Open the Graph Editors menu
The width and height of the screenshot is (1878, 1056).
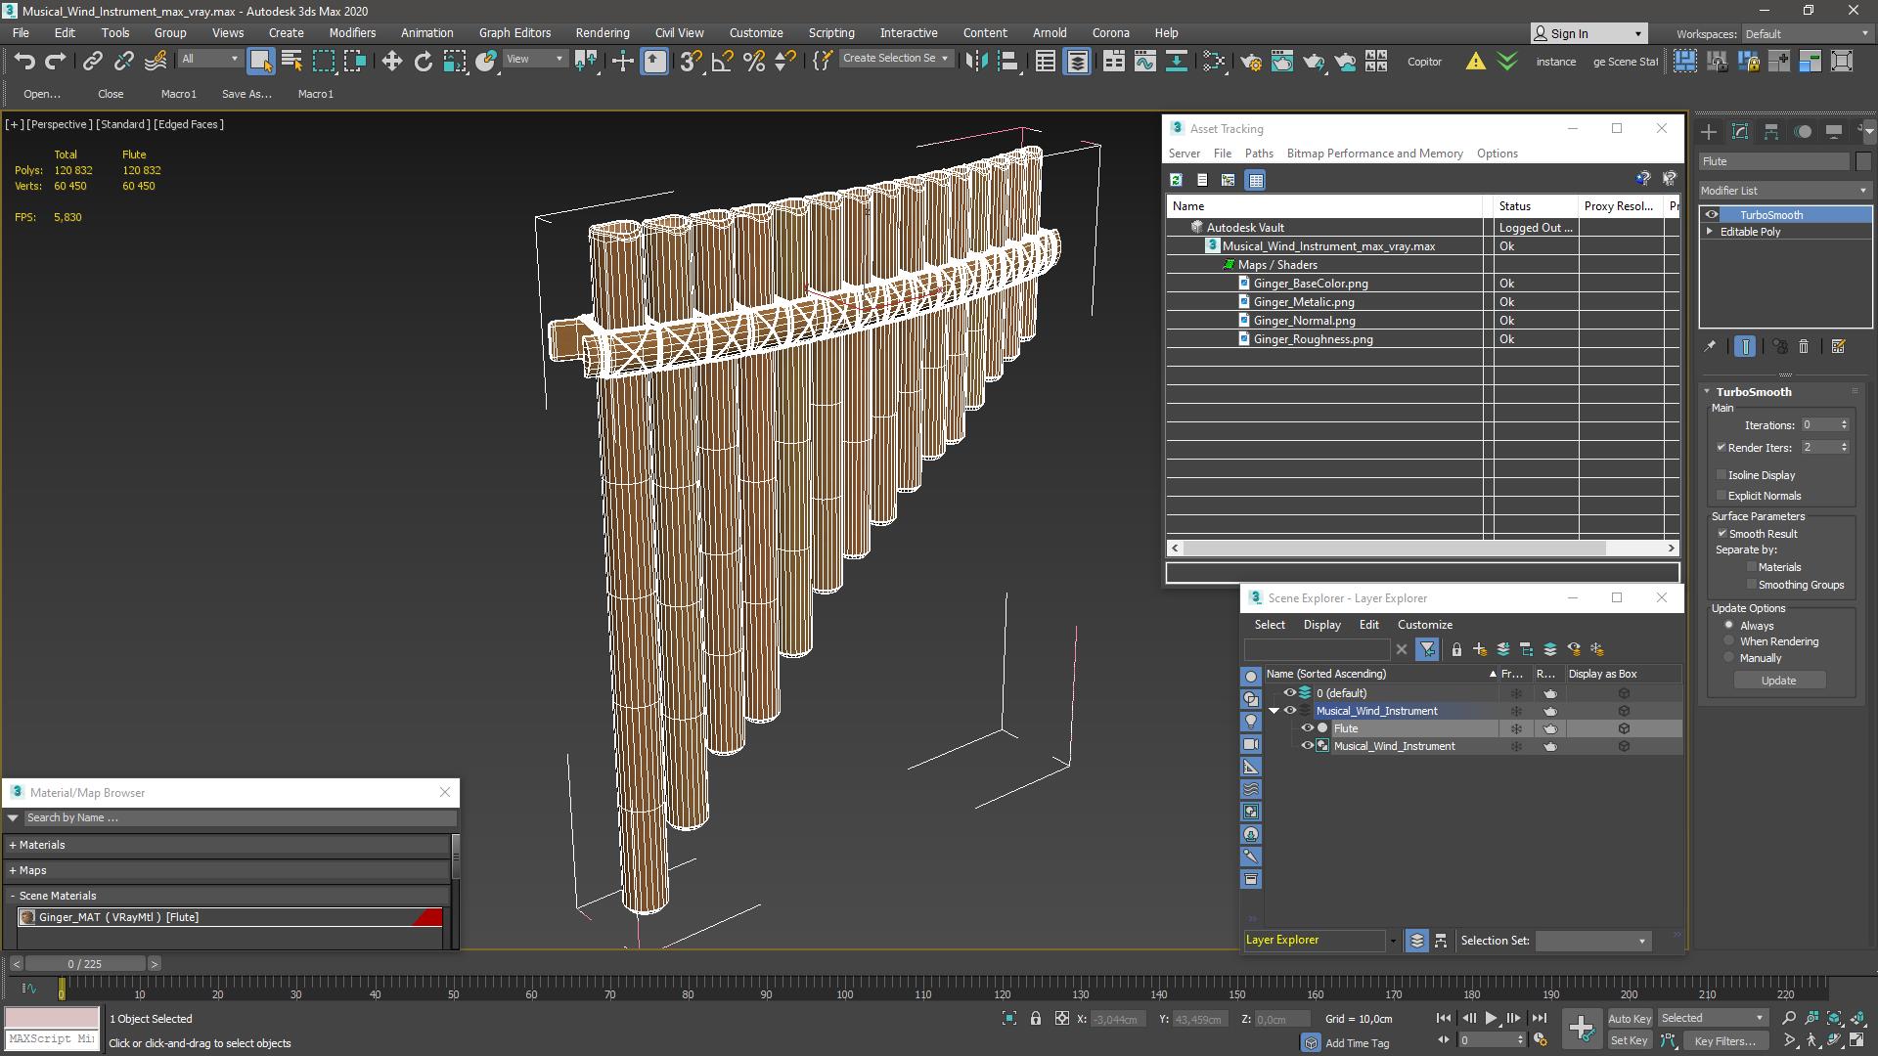click(514, 32)
